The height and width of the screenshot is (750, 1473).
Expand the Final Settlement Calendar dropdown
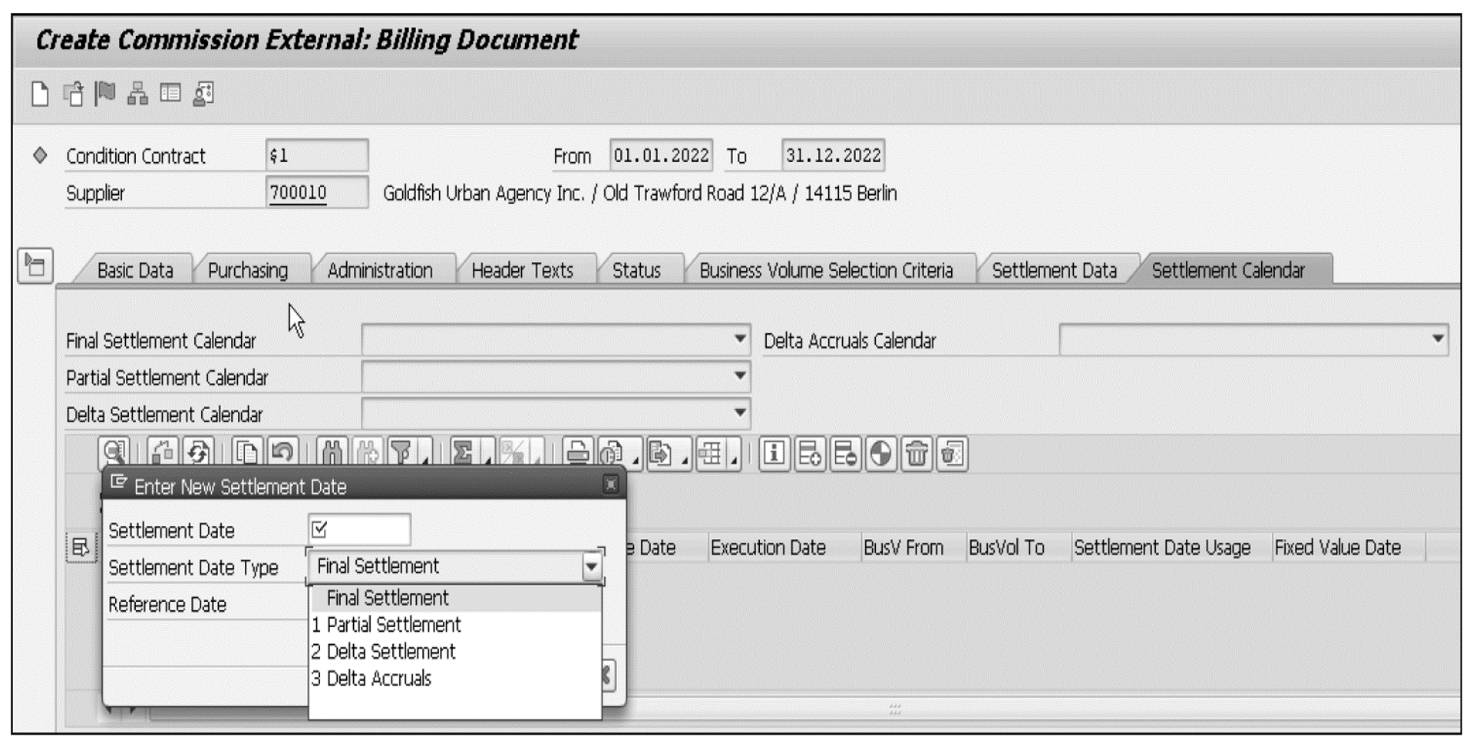point(739,339)
